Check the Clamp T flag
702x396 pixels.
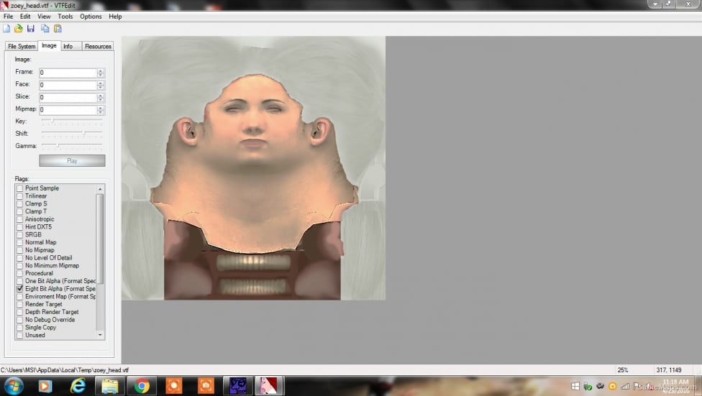click(x=19, y=211)
